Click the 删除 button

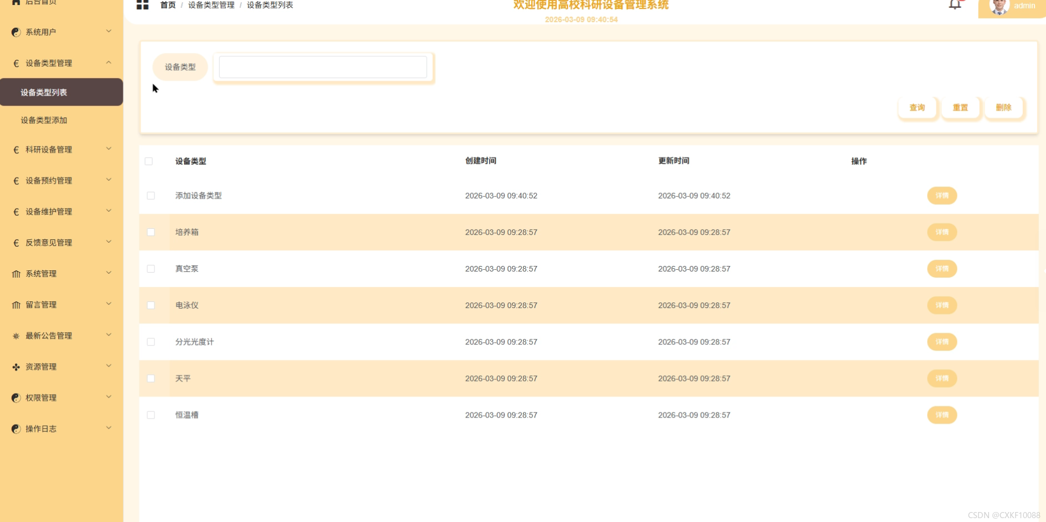click(1003, 107)
